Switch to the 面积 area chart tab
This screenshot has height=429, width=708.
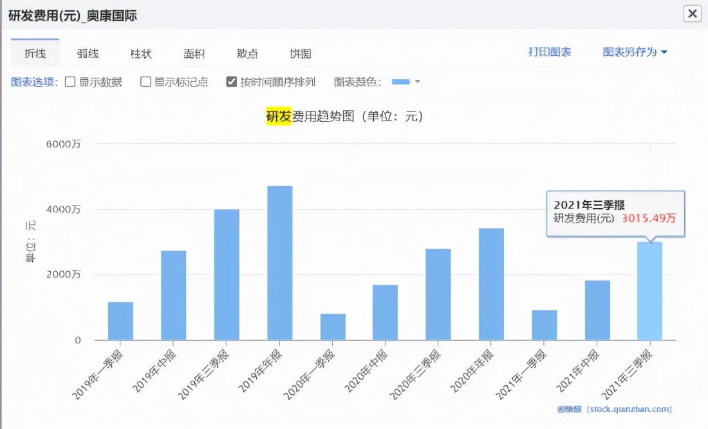point(194,54)
